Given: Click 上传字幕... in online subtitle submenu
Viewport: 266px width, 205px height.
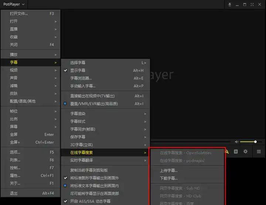Looking at the screenshot, I should point(187,171).
